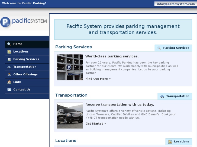The width and height of the screenshot is (197, 147).
Task: Click the Transportation section button label
Action: pyautogui.click(x=178, y=96)
